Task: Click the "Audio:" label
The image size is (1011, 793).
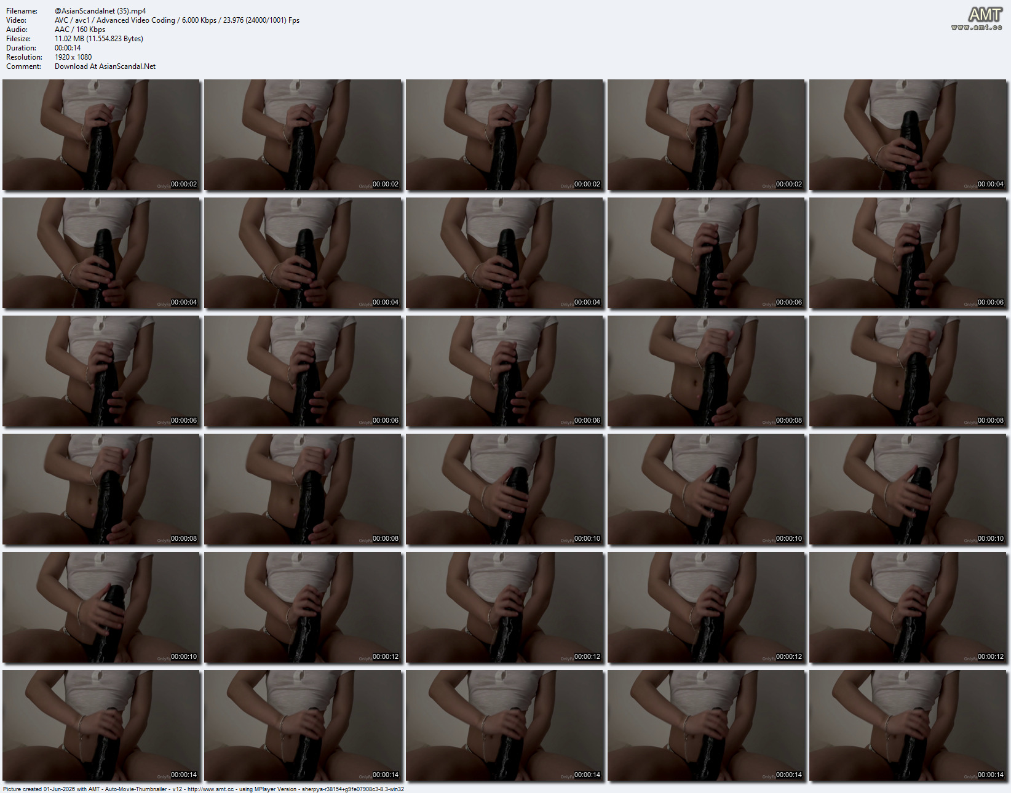Action: pos(17,30)
